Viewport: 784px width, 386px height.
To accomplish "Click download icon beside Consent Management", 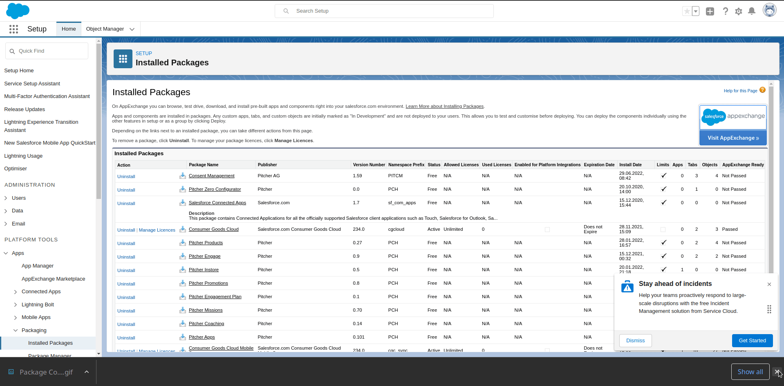I will tap(183, 176).
